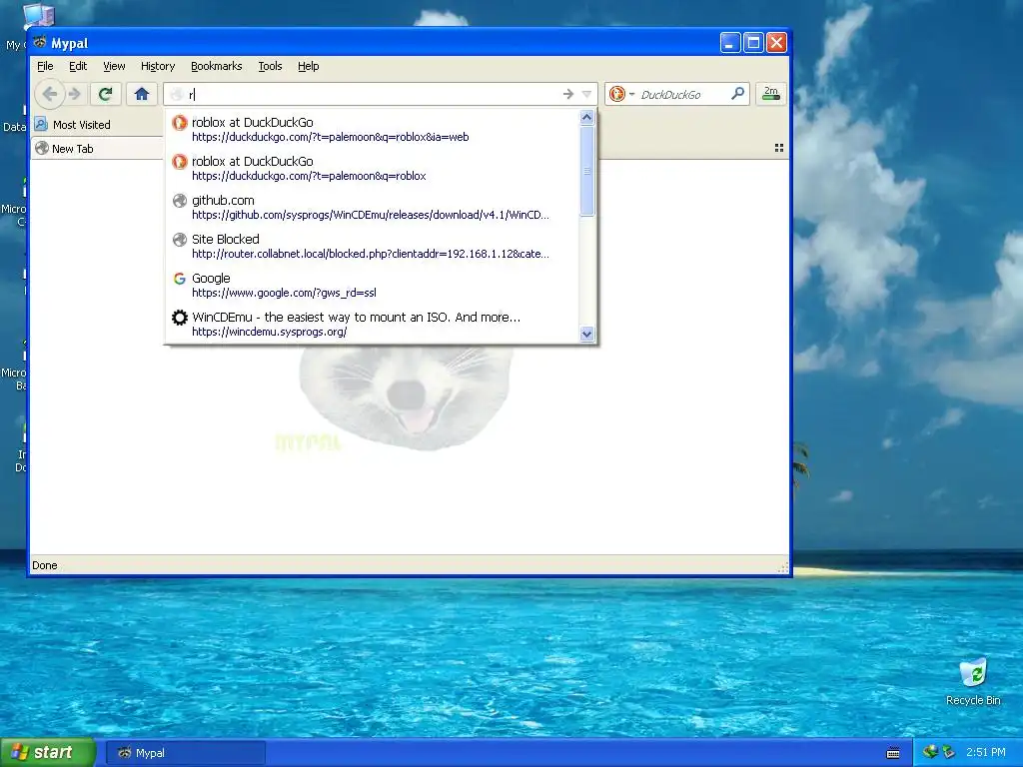This screenshot has width=1023, height=767.
Task: Open the Bookmarks menu
Action: coord(216,66)
